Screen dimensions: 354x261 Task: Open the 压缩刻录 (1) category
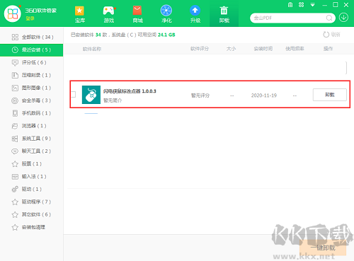32,75
